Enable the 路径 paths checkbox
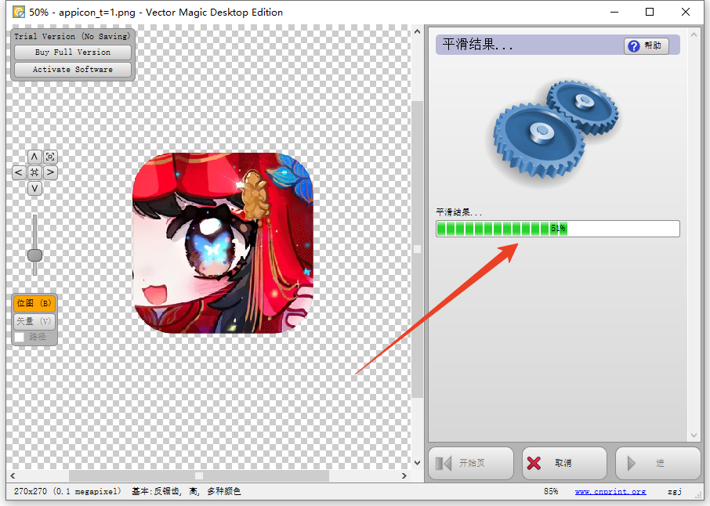 [x=20, y=338]
